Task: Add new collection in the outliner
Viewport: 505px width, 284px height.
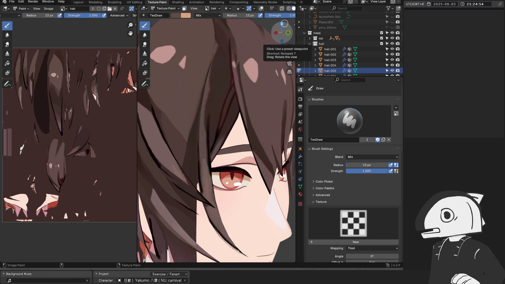Action: tap(398, 9)
